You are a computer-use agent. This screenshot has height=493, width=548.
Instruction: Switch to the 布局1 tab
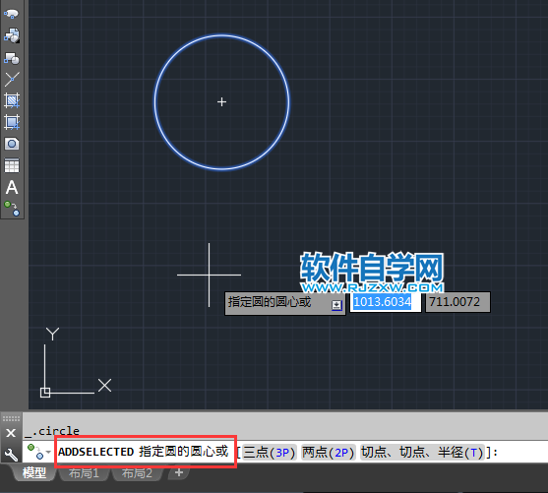tap(84, 473)
